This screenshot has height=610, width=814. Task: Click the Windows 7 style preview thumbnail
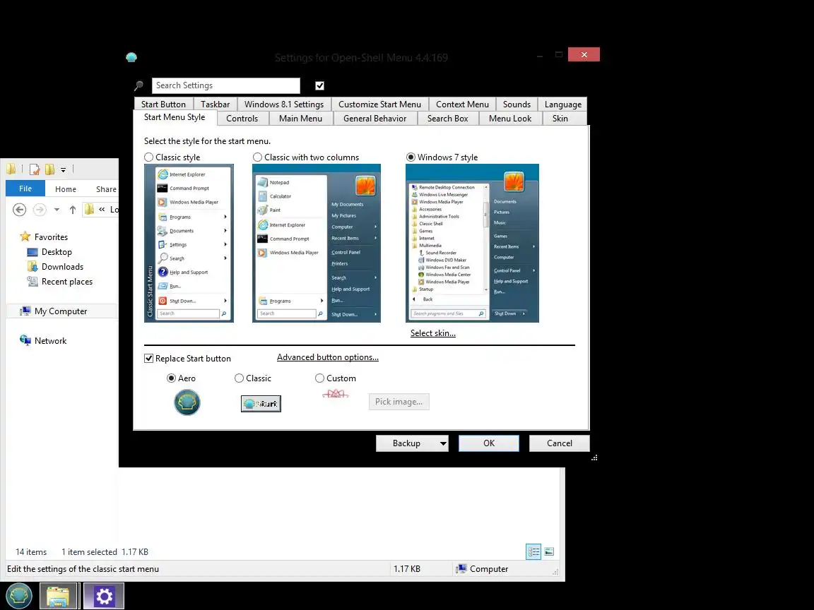click(x=473, y=244)
